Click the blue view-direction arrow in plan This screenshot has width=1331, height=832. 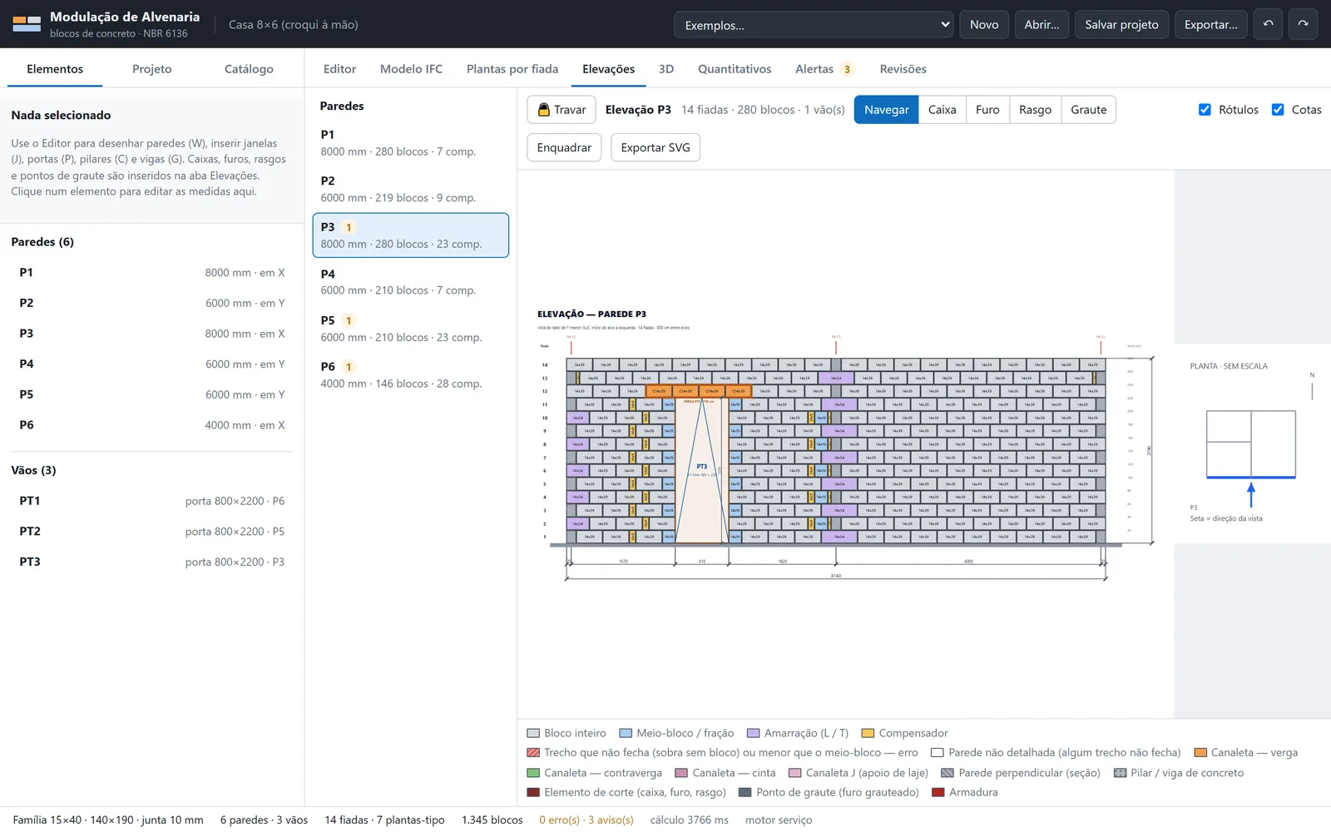(x=1250, y=495)
